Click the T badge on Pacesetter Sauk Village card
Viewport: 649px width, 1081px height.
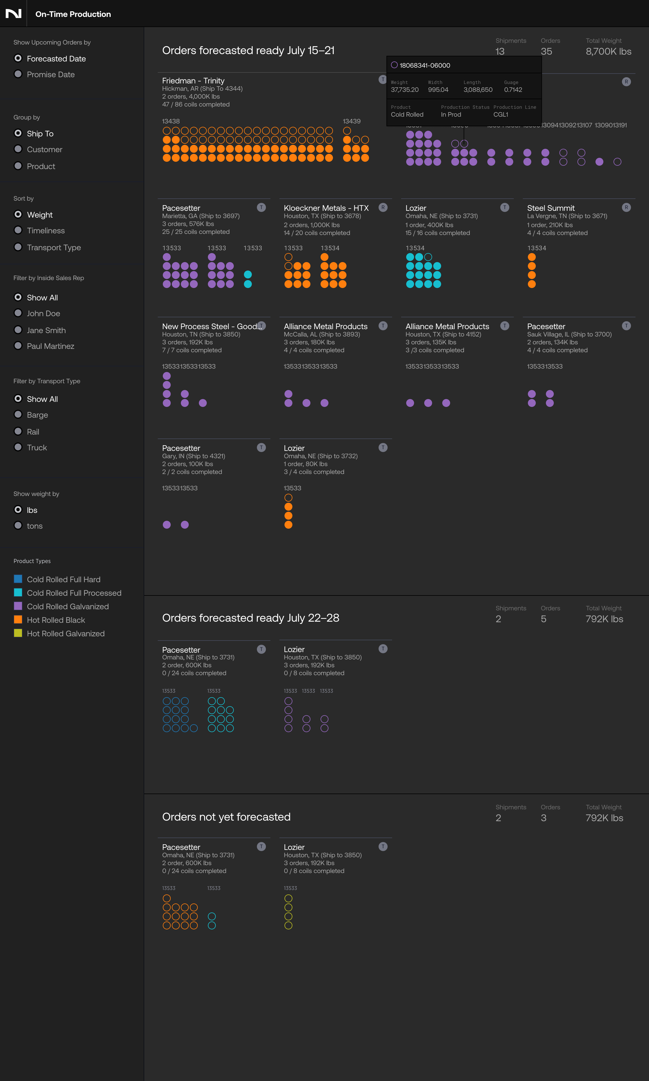coord(626,325)
